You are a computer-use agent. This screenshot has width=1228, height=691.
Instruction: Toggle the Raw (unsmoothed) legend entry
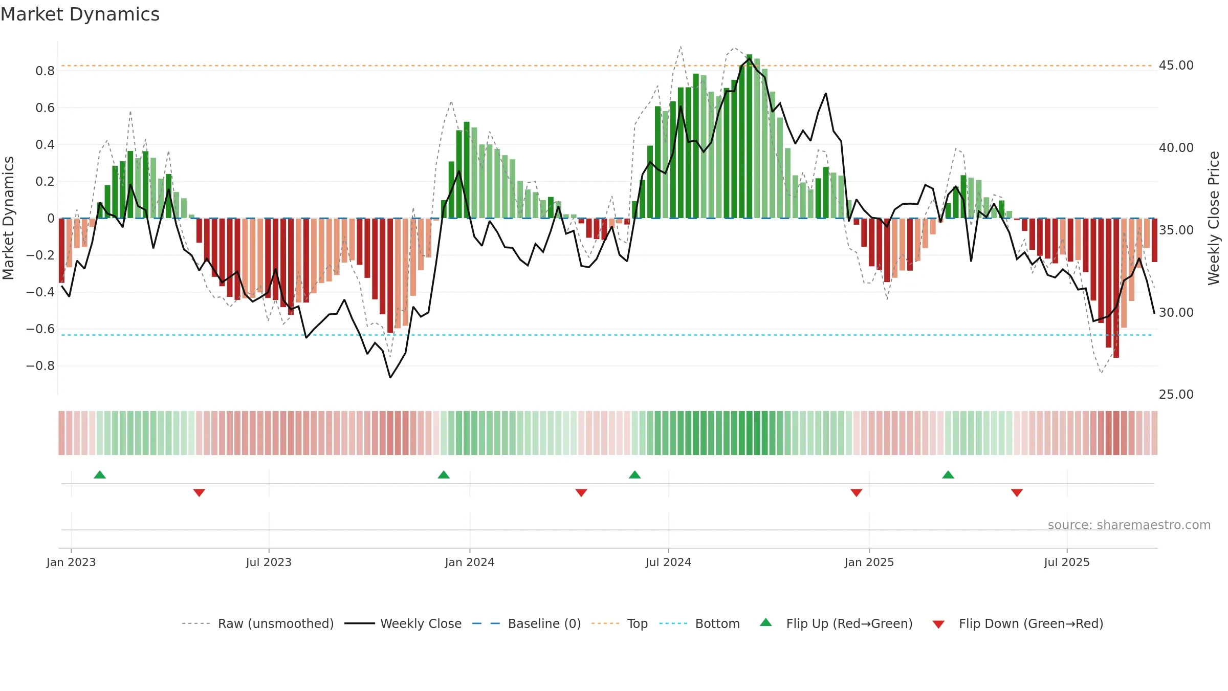click(257, 623)
